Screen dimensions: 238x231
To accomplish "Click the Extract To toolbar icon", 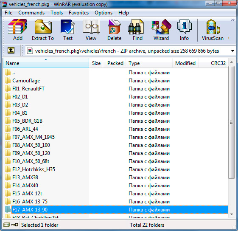I will click(43, 30).
